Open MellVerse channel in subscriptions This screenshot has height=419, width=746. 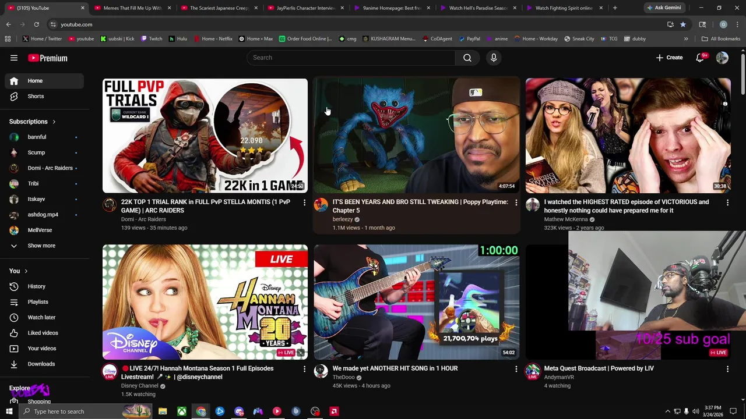tap(44, 230)
